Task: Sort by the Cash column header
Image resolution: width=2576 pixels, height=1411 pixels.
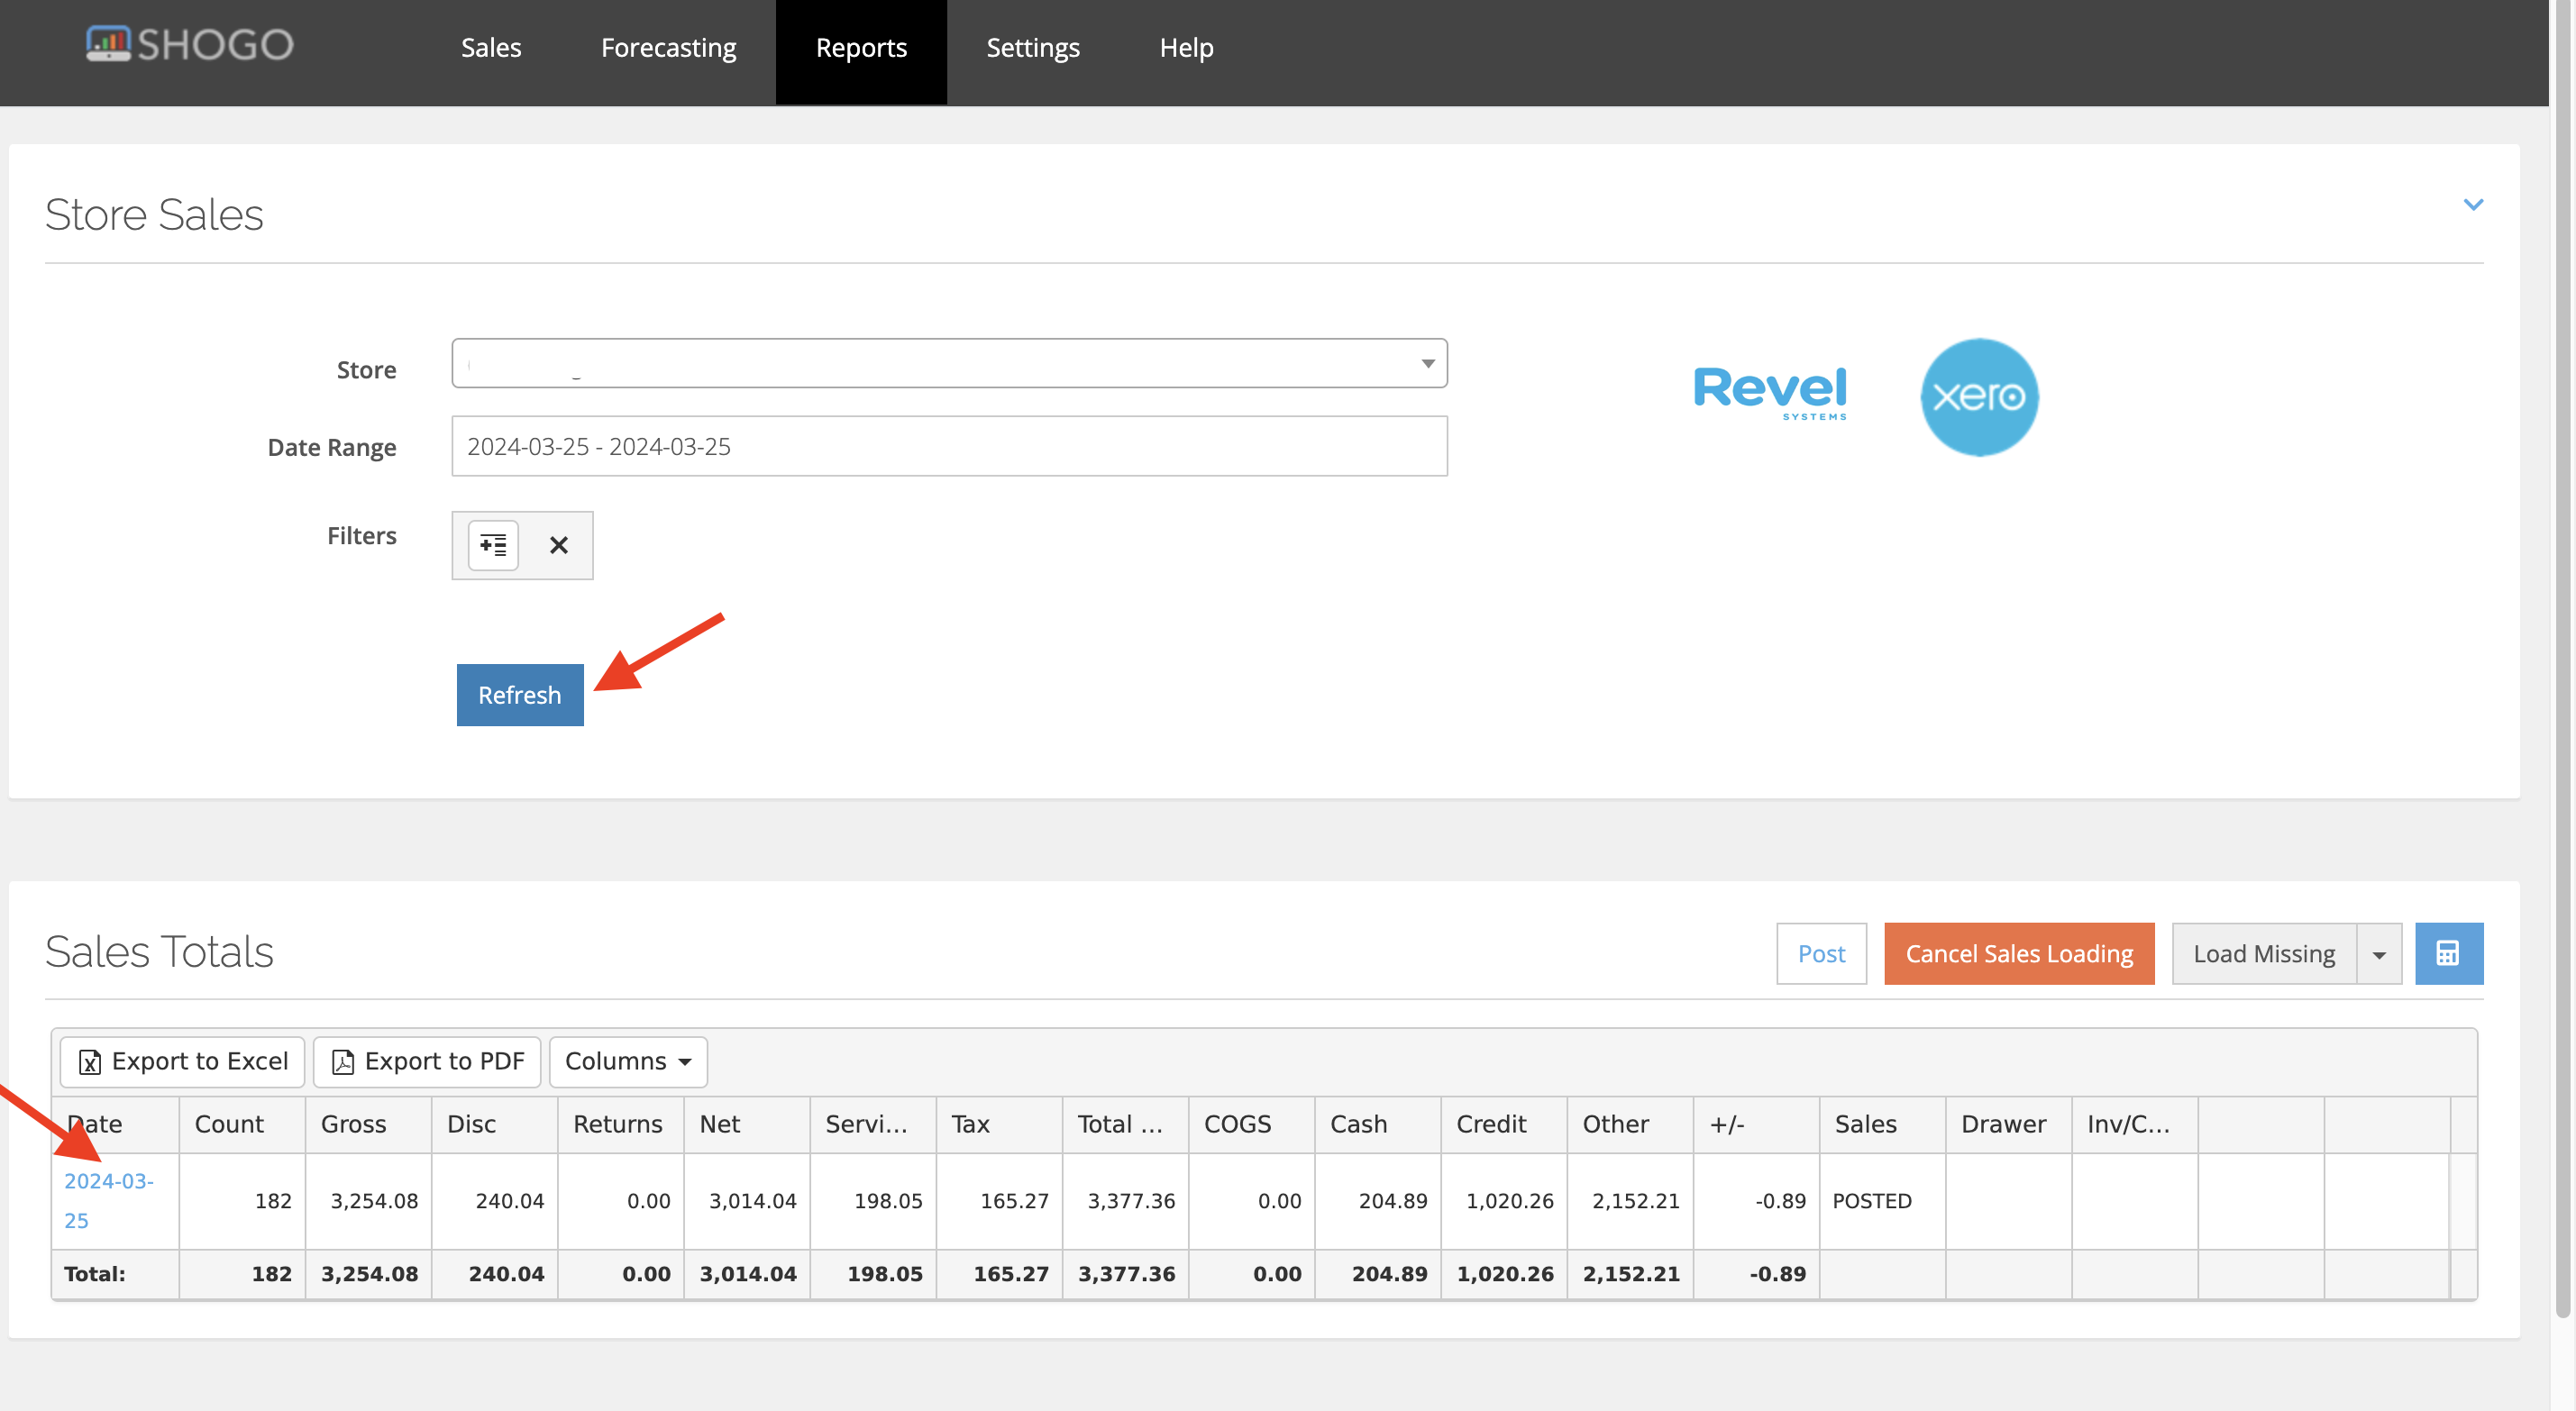Action: click(x=1377, y=1125)
